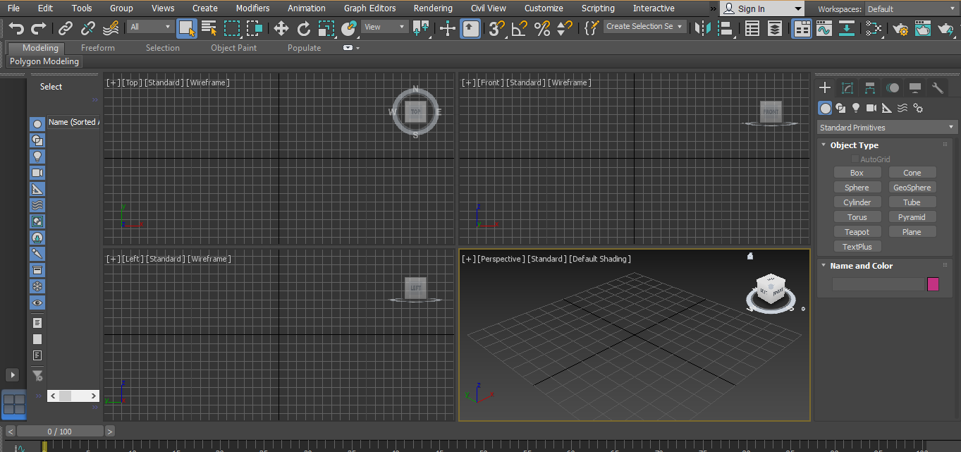961x452 pixels.
Task: Toggle the Percent Snap button
Action: click(542, 28)
